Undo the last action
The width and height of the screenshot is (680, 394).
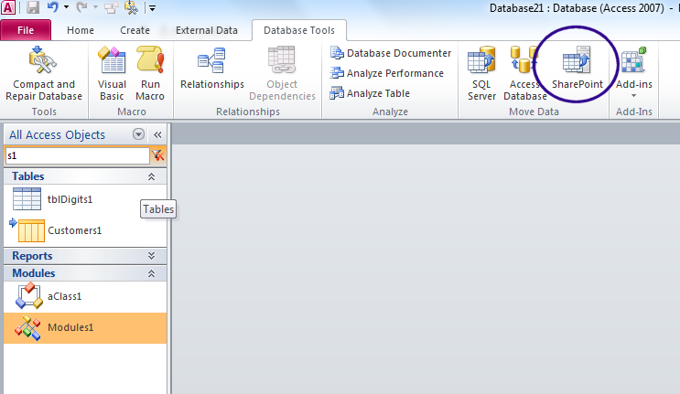tap(52, 7)
